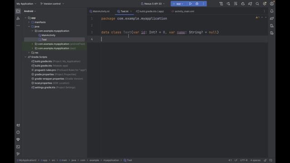Open more run actions menu

click(203, 4)
